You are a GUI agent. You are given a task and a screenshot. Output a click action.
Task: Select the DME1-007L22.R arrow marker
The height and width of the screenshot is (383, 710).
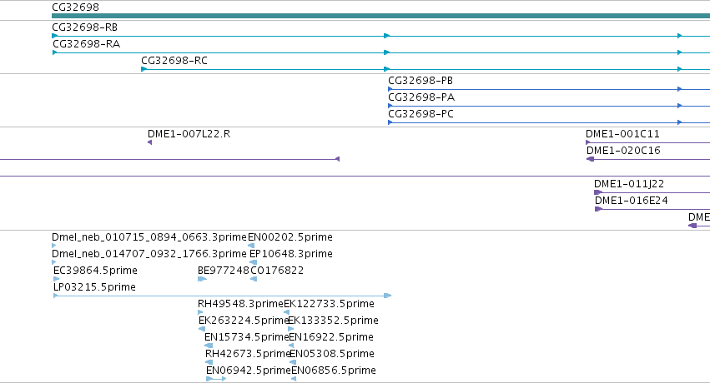[150, 142]
